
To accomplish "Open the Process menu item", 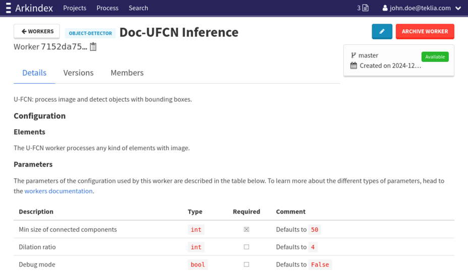I will 107,8.
